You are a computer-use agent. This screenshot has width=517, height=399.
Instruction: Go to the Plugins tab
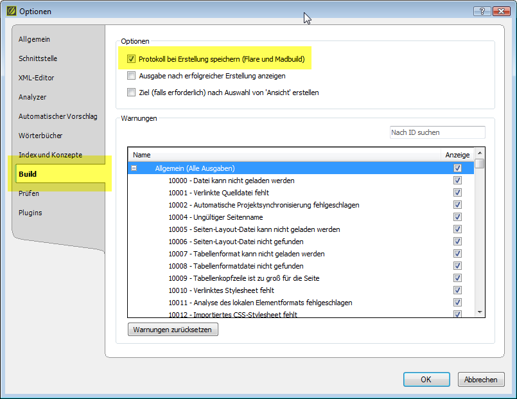coord(30,213)
